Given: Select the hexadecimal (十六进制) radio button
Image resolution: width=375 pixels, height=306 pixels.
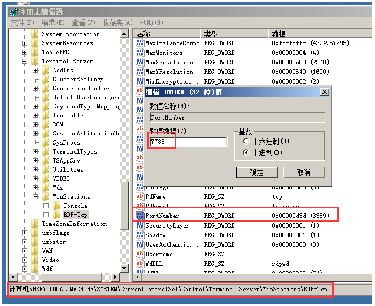Looking at the screenshot, I should (246, 141).
